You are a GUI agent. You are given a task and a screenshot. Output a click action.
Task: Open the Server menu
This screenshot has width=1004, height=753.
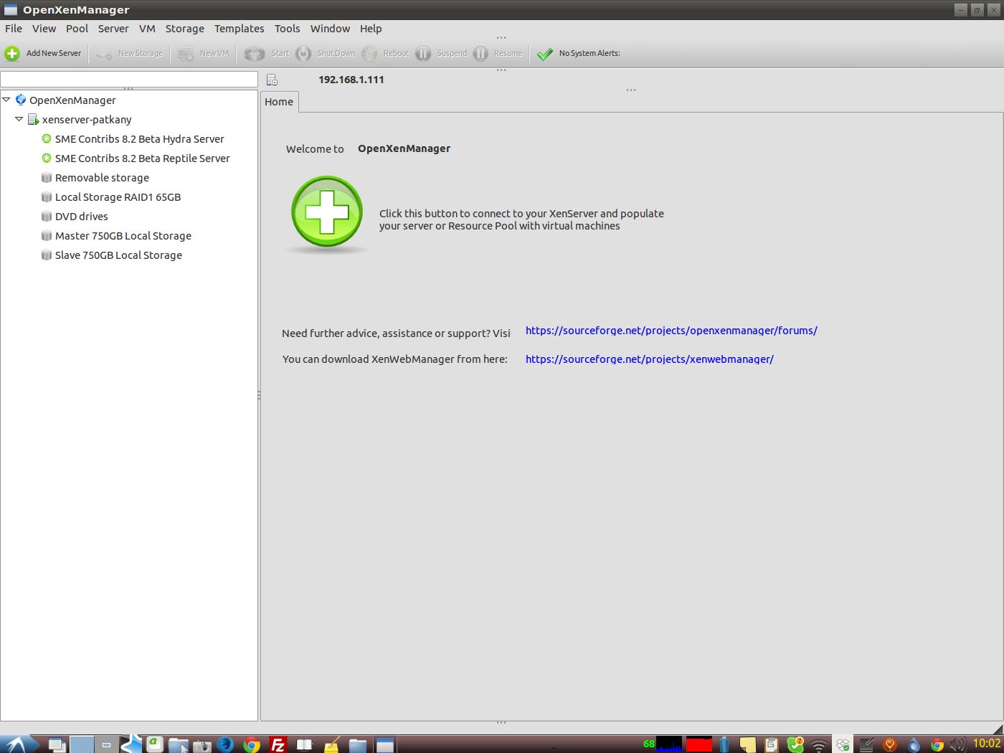[113, 29]
